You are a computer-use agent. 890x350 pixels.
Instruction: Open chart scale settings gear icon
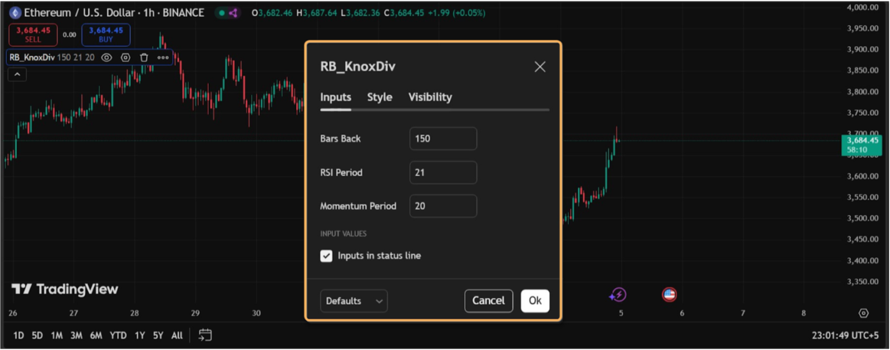pos(863,313)
